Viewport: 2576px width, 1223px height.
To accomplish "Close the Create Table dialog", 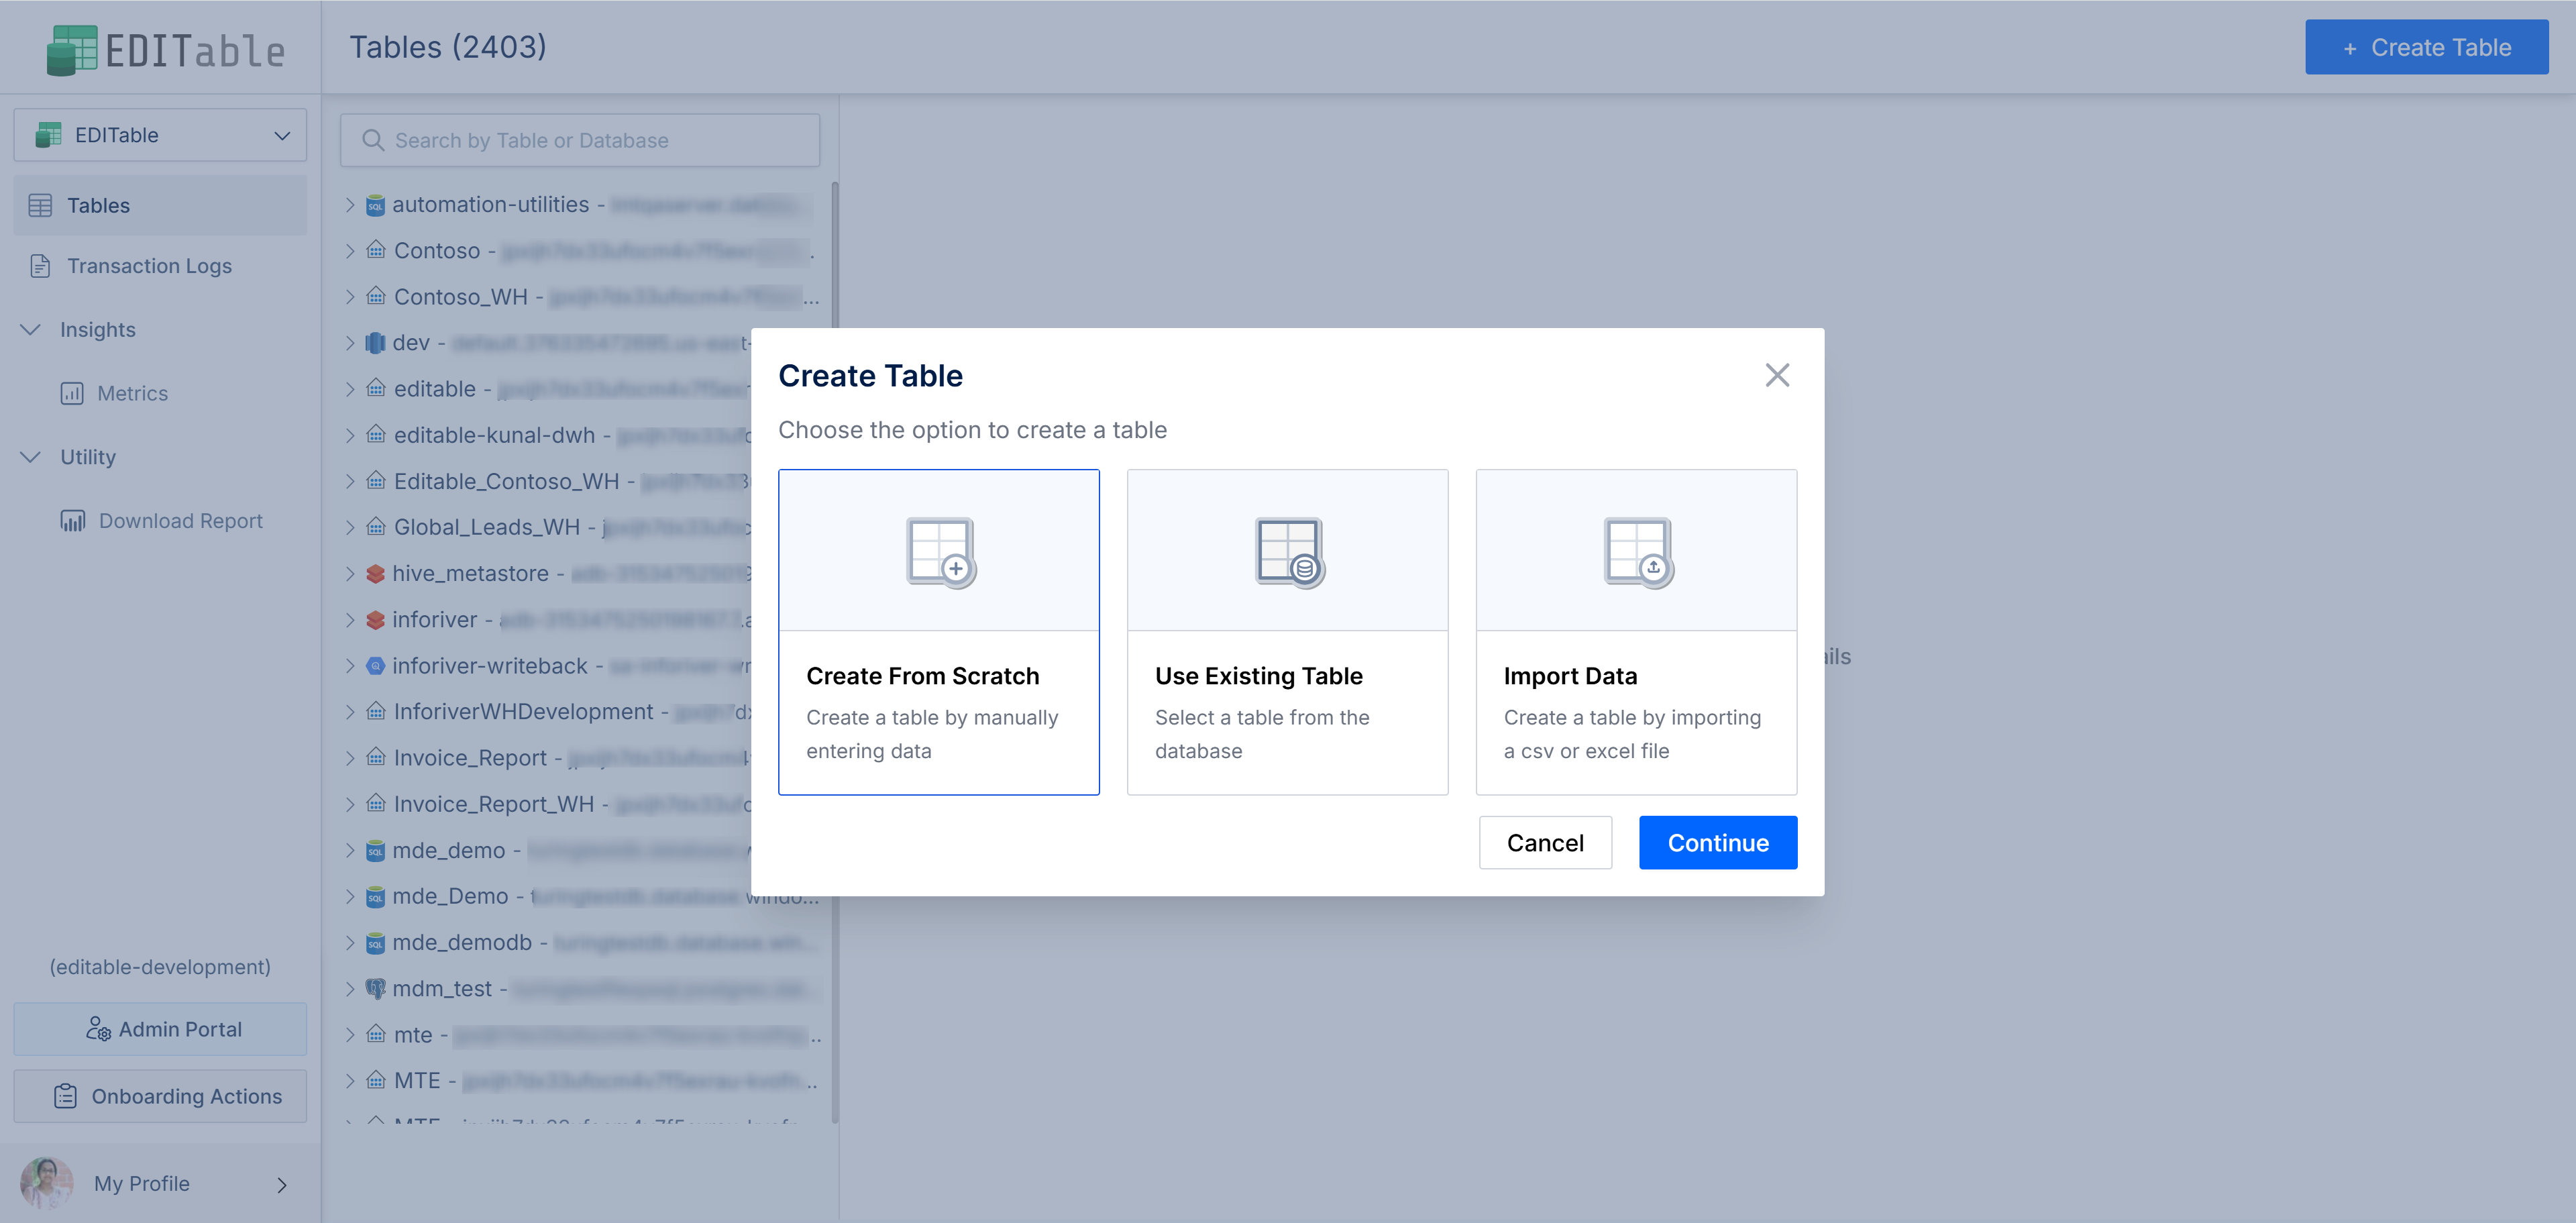I will pos(1776,375).
